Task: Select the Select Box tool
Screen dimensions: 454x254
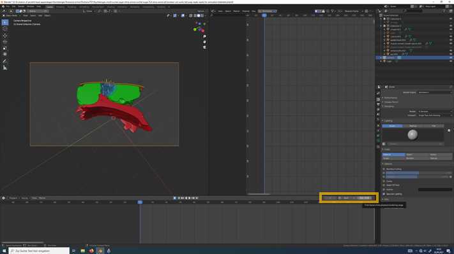Action: (x=5, y=22)
